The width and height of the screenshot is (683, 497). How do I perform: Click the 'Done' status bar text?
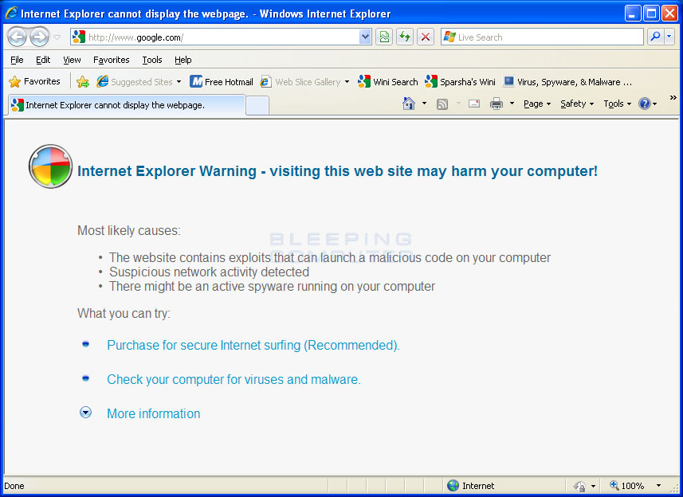14,486
